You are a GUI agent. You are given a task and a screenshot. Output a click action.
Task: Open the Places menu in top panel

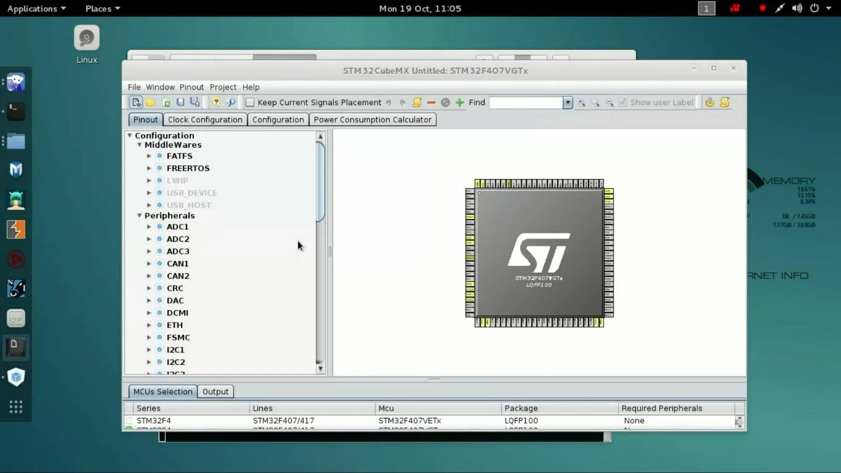102,8
